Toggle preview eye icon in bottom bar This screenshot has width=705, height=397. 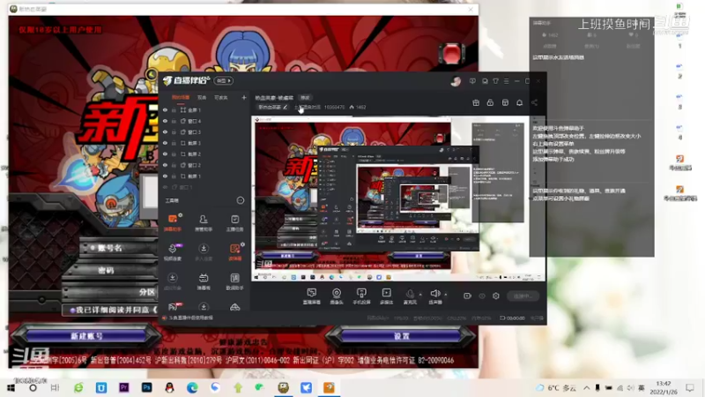click(x=482, y=296)
